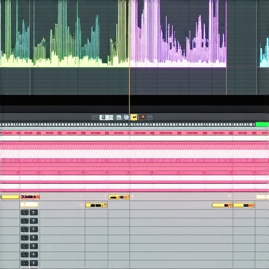Click the checkered timeline ruler strip
Image resolution: width=269 pixels, height=269 pixels.
tap(128, 125)
